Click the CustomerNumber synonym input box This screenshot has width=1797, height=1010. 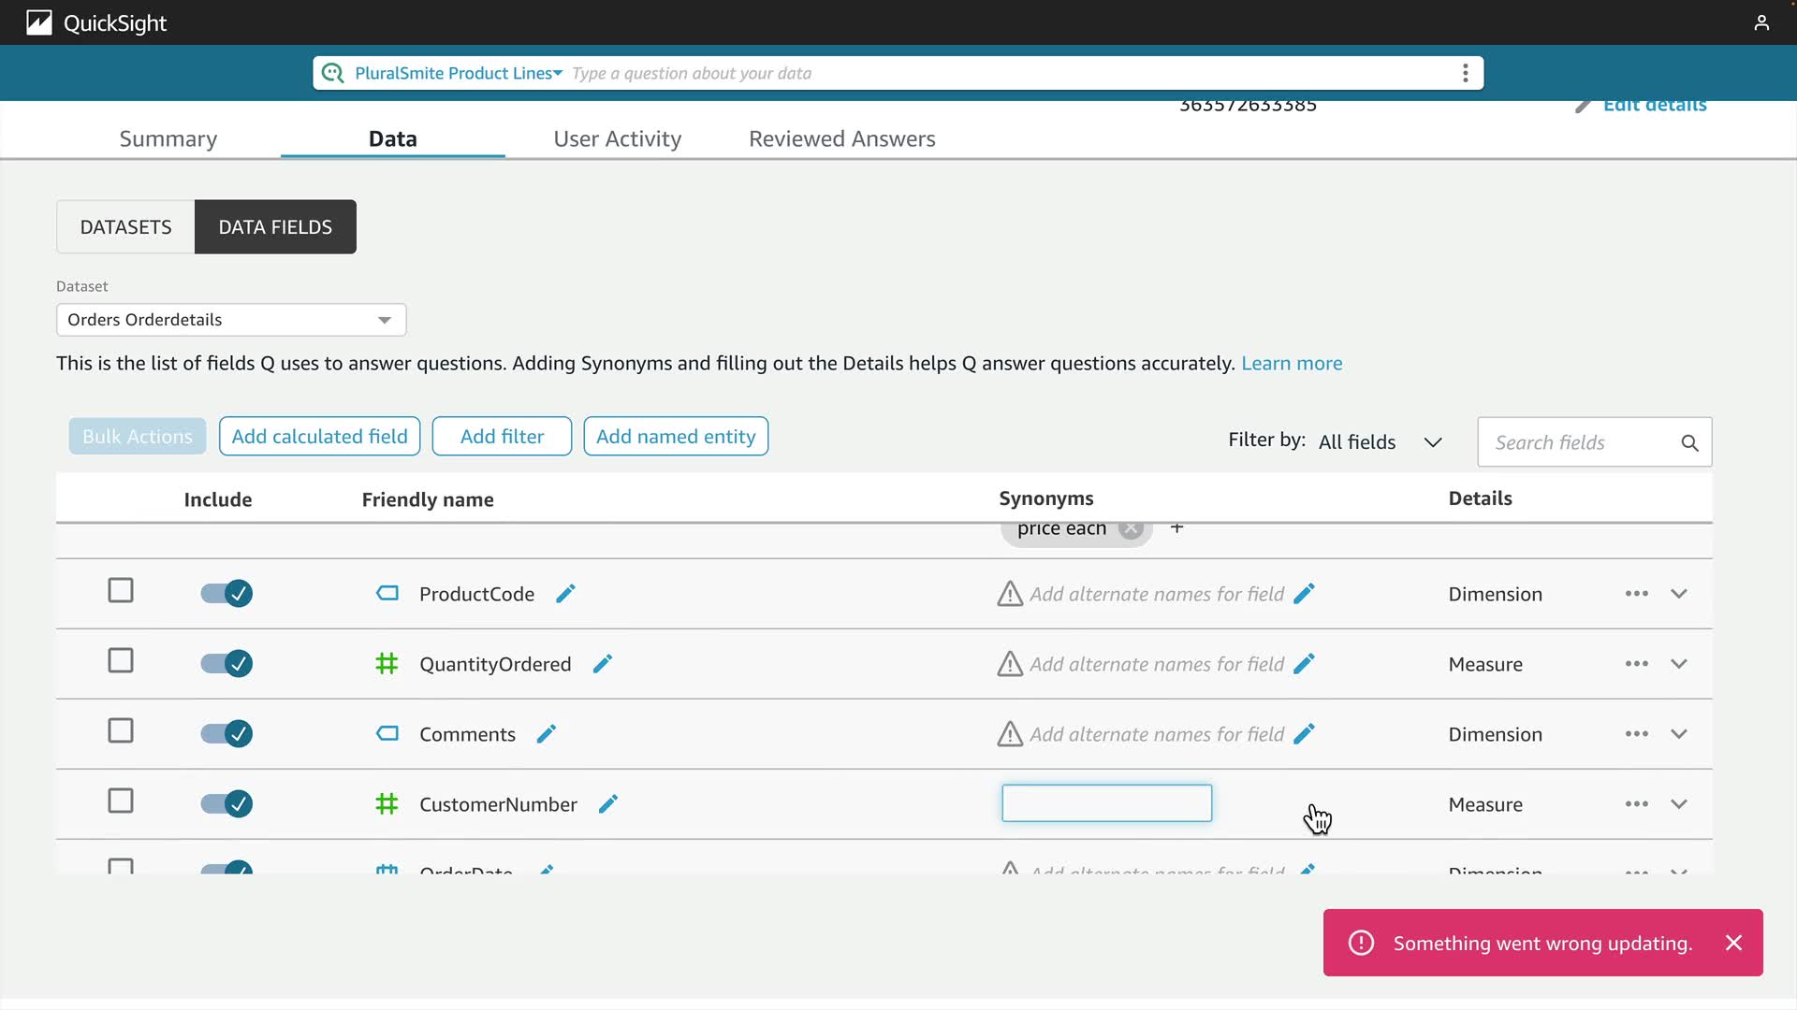pyautogui.click(x=1106, y=803)
